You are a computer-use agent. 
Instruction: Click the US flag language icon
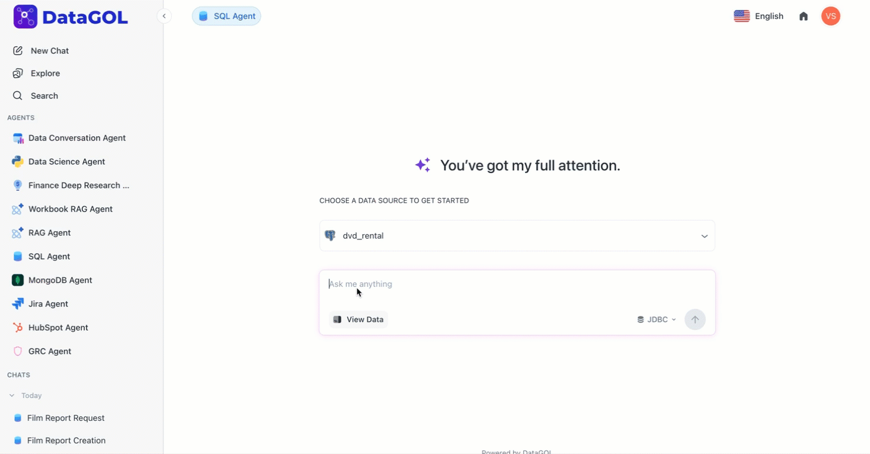[741, 16]
